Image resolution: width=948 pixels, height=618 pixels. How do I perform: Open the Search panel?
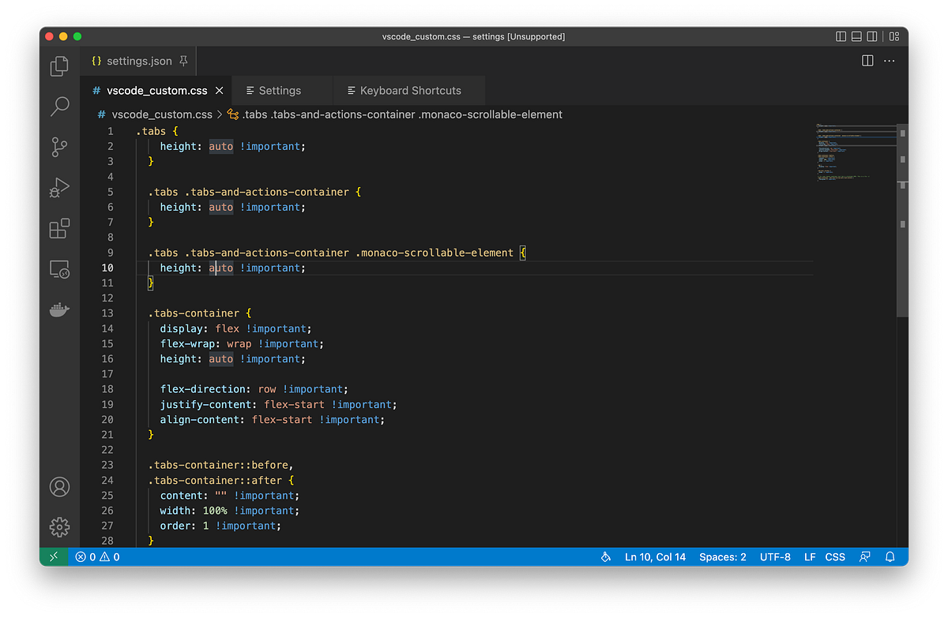59,106
